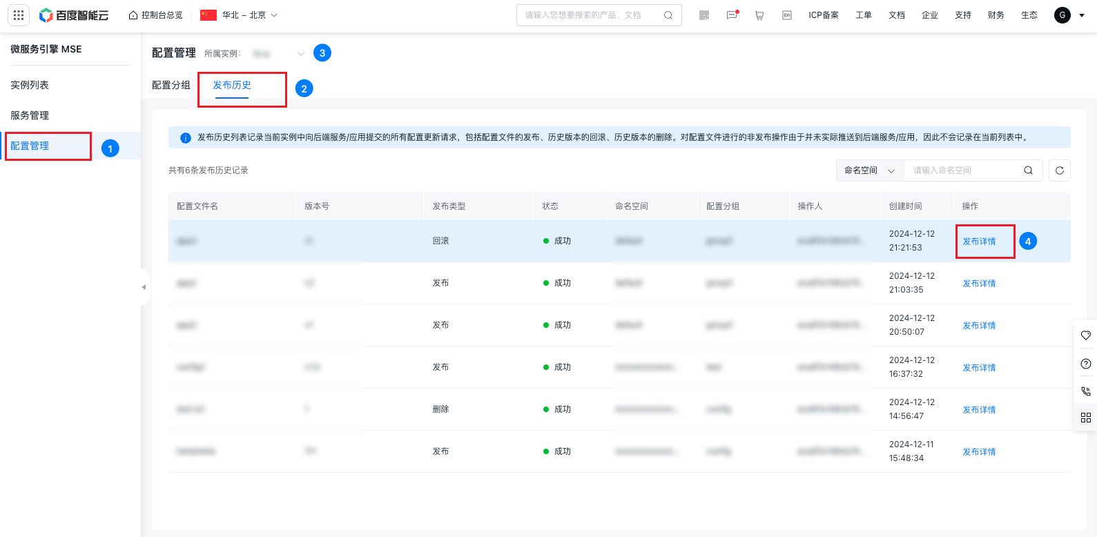Open 发布详情 for the 21:21:53 record
The height and width of the screenshot is (537, 1097).
tap(980, 242)
